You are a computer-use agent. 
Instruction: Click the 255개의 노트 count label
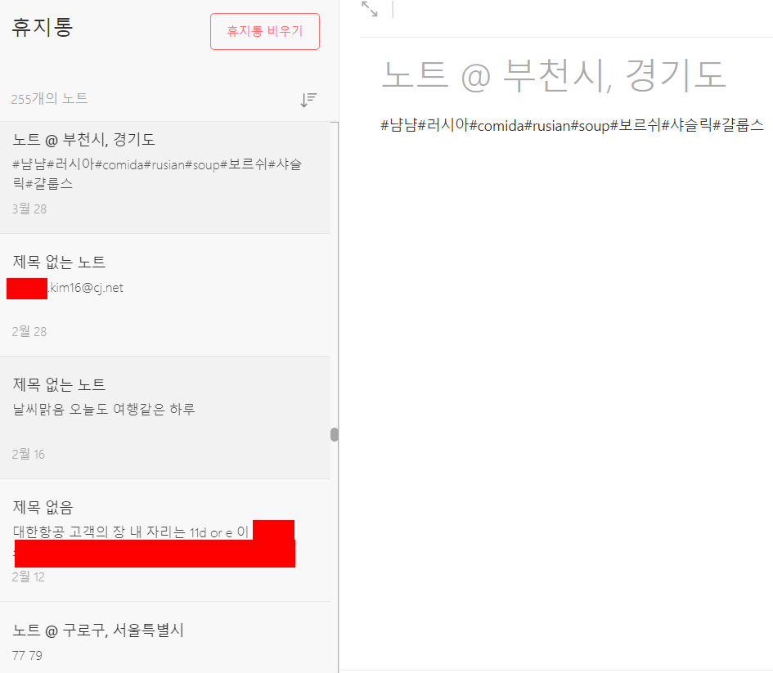(x=49, y=98)
